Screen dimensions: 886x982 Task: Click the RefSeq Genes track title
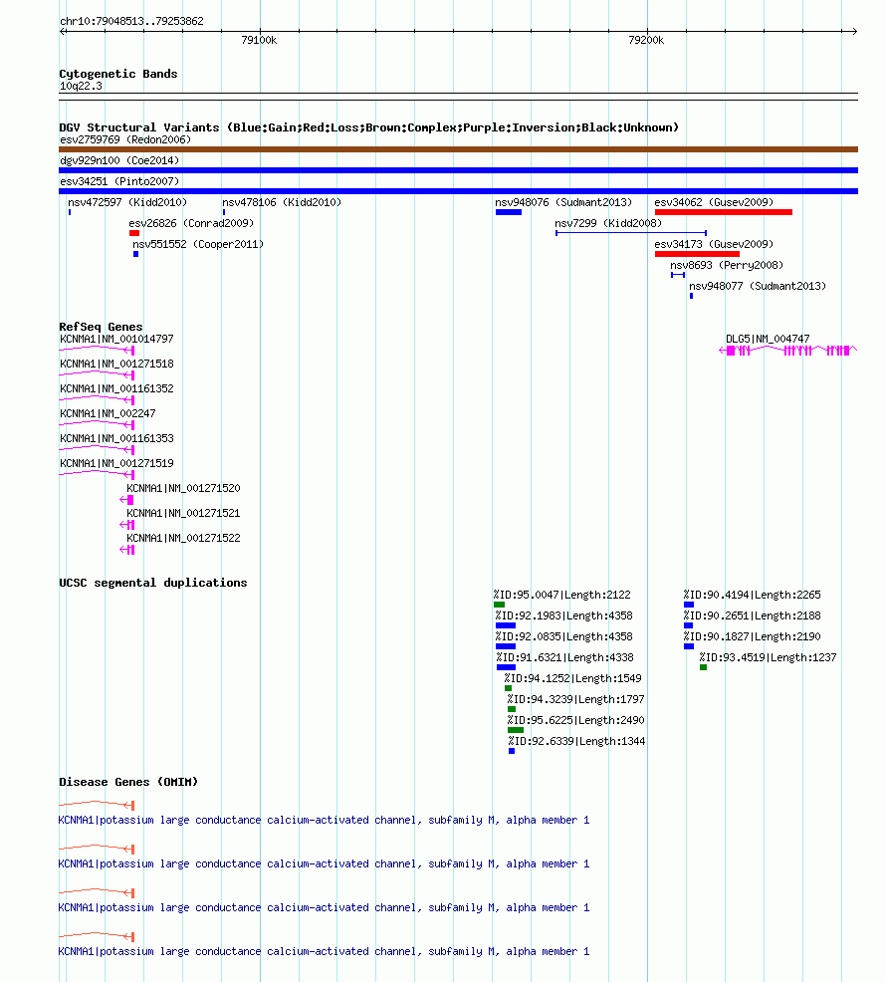point(101,327)
